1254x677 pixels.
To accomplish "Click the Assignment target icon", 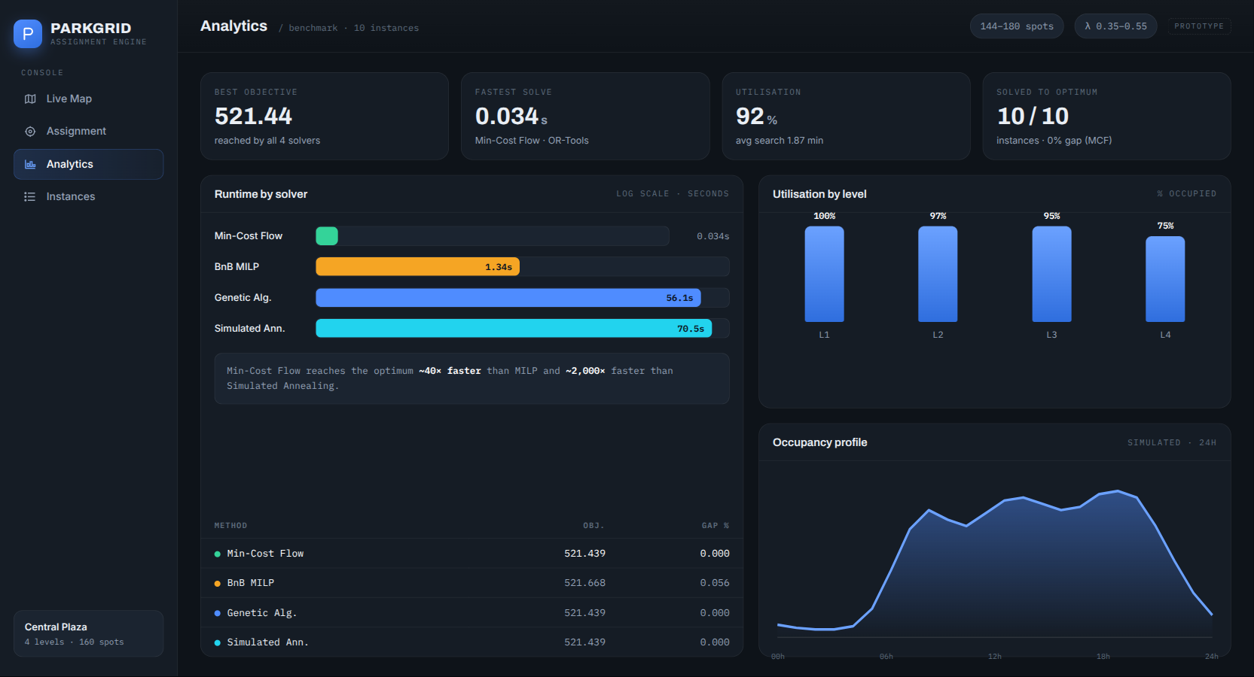I will 30,131.
